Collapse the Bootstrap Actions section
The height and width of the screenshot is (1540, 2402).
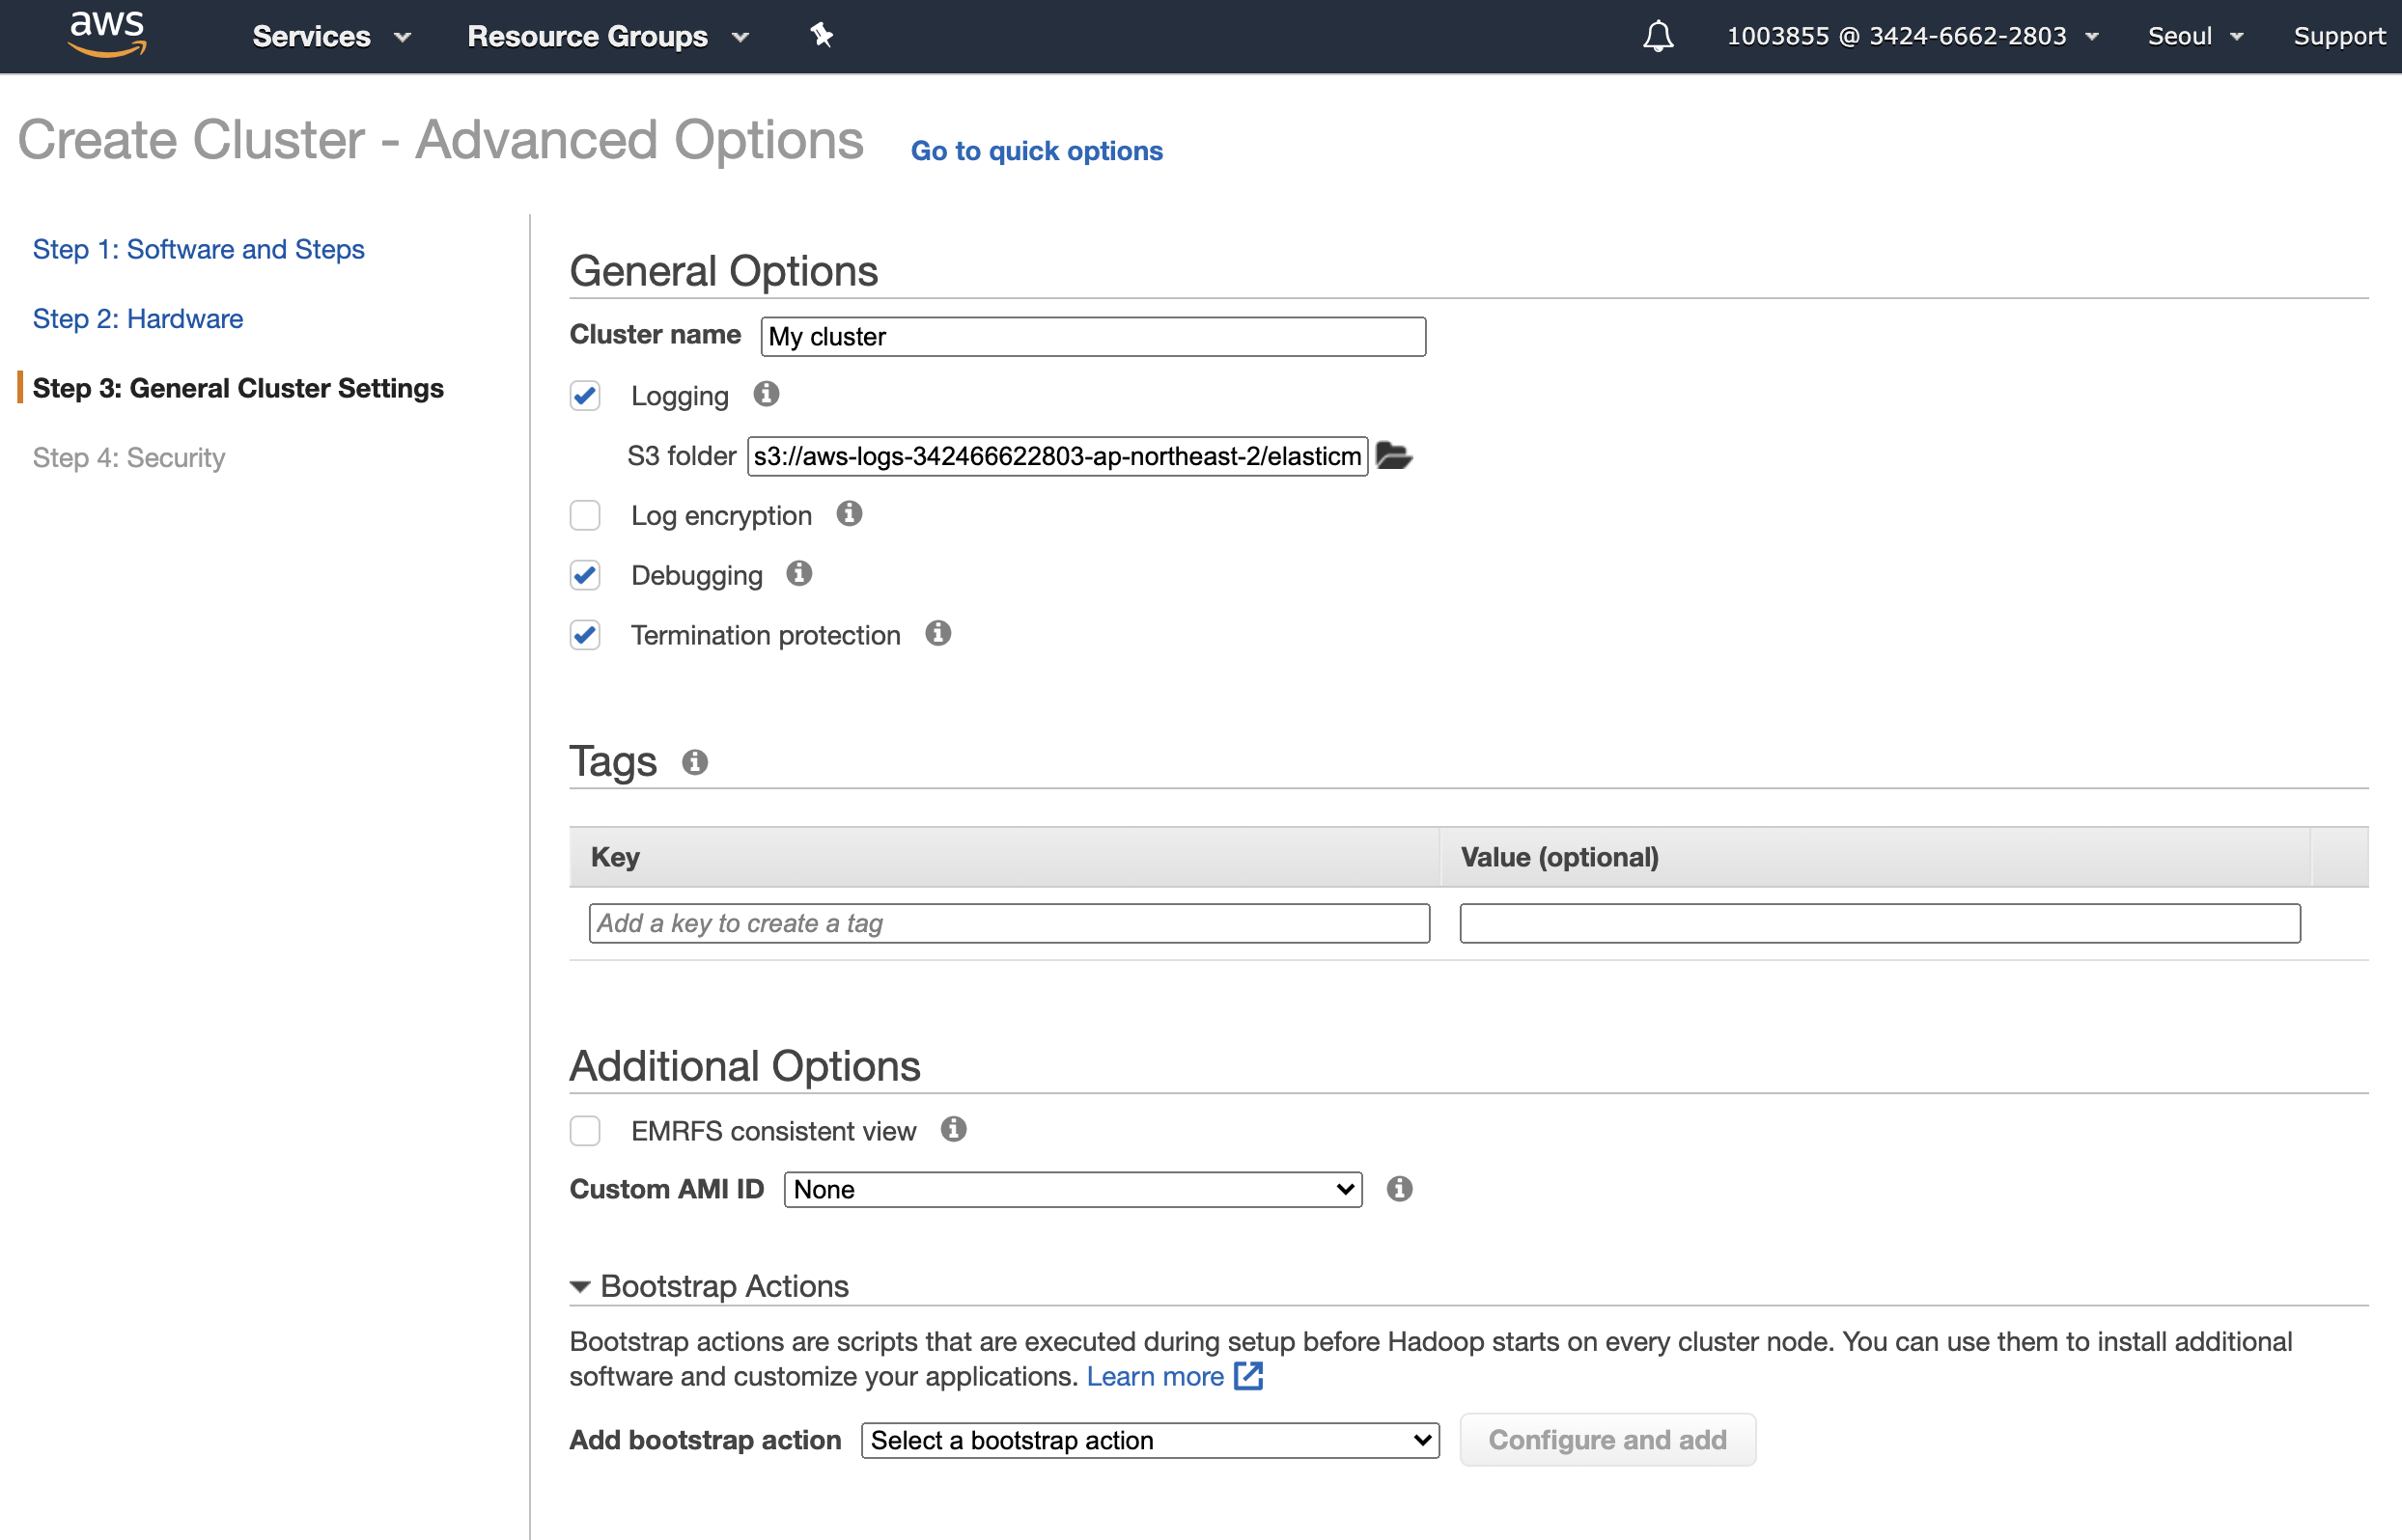pyautogui.click(x=580, y=1287)
